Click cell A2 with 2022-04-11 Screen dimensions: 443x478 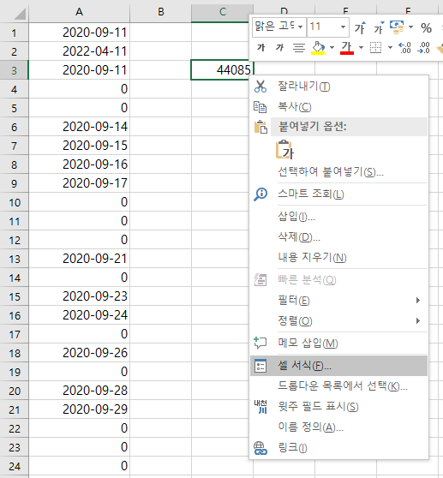tap(80, 51)
